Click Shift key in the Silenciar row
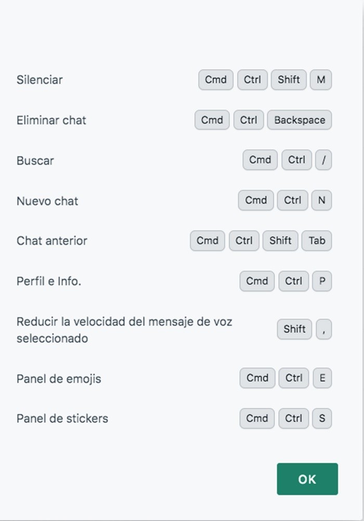The width and height of the screenshot is (364, 521). [289, 80]
